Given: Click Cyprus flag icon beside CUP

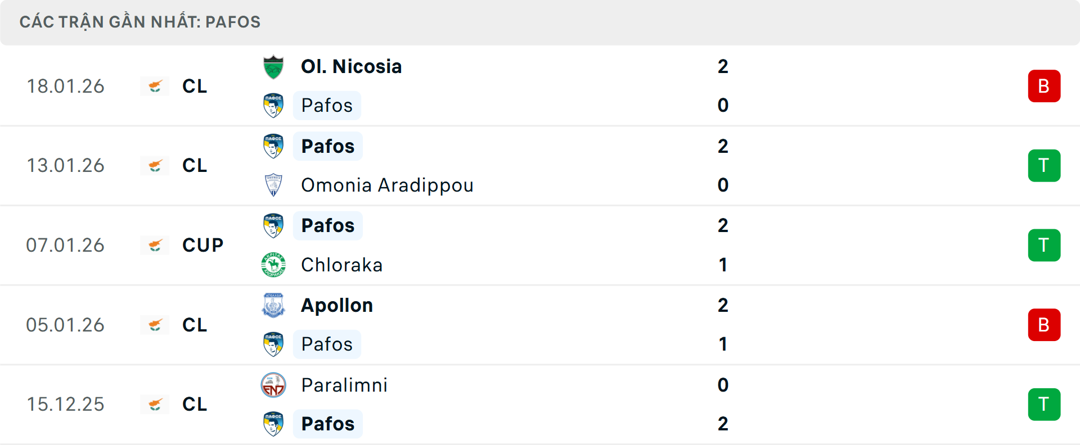Looking at the screenshot, I should [155, 246].
